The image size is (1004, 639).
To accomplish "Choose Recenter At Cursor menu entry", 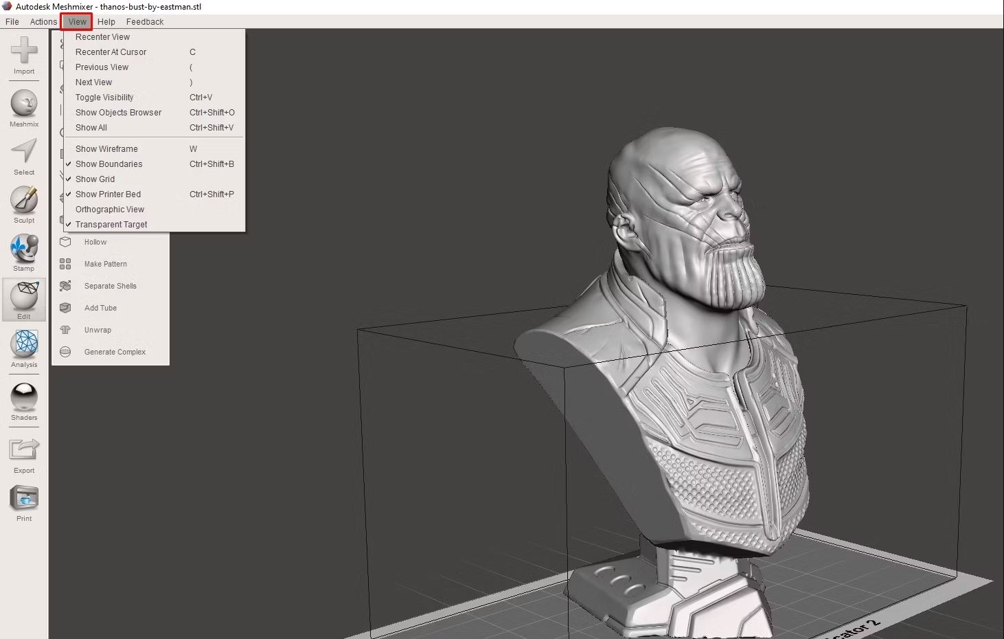I will click(155, 52).
